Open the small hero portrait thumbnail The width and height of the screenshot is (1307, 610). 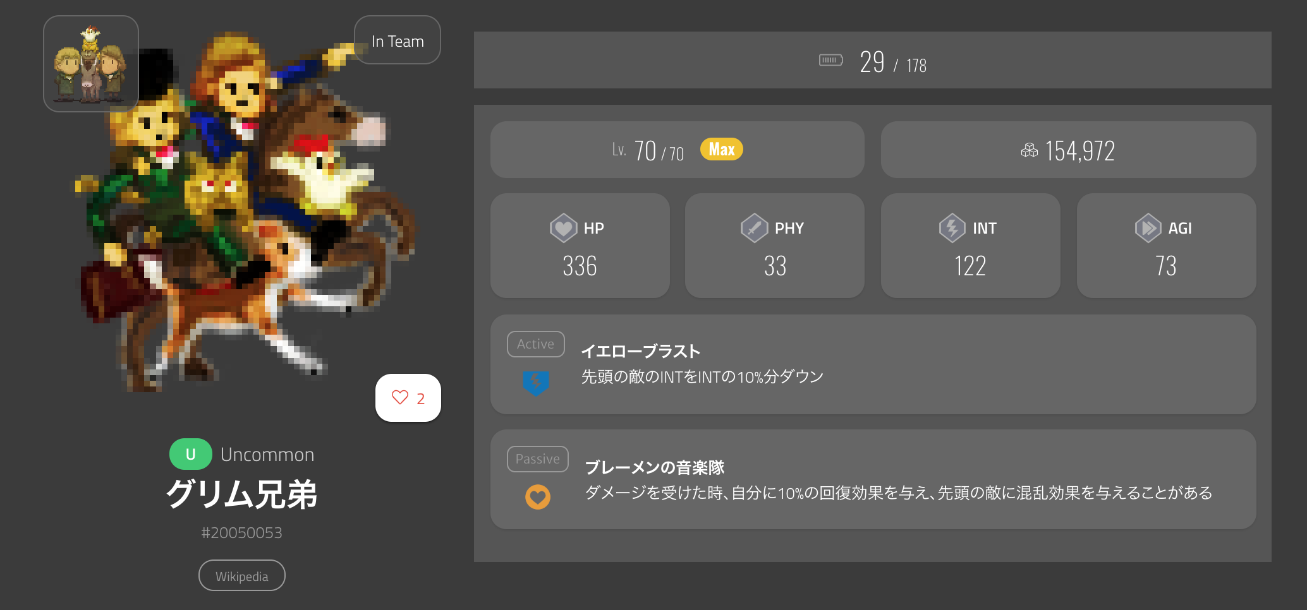tap(91, 64)
